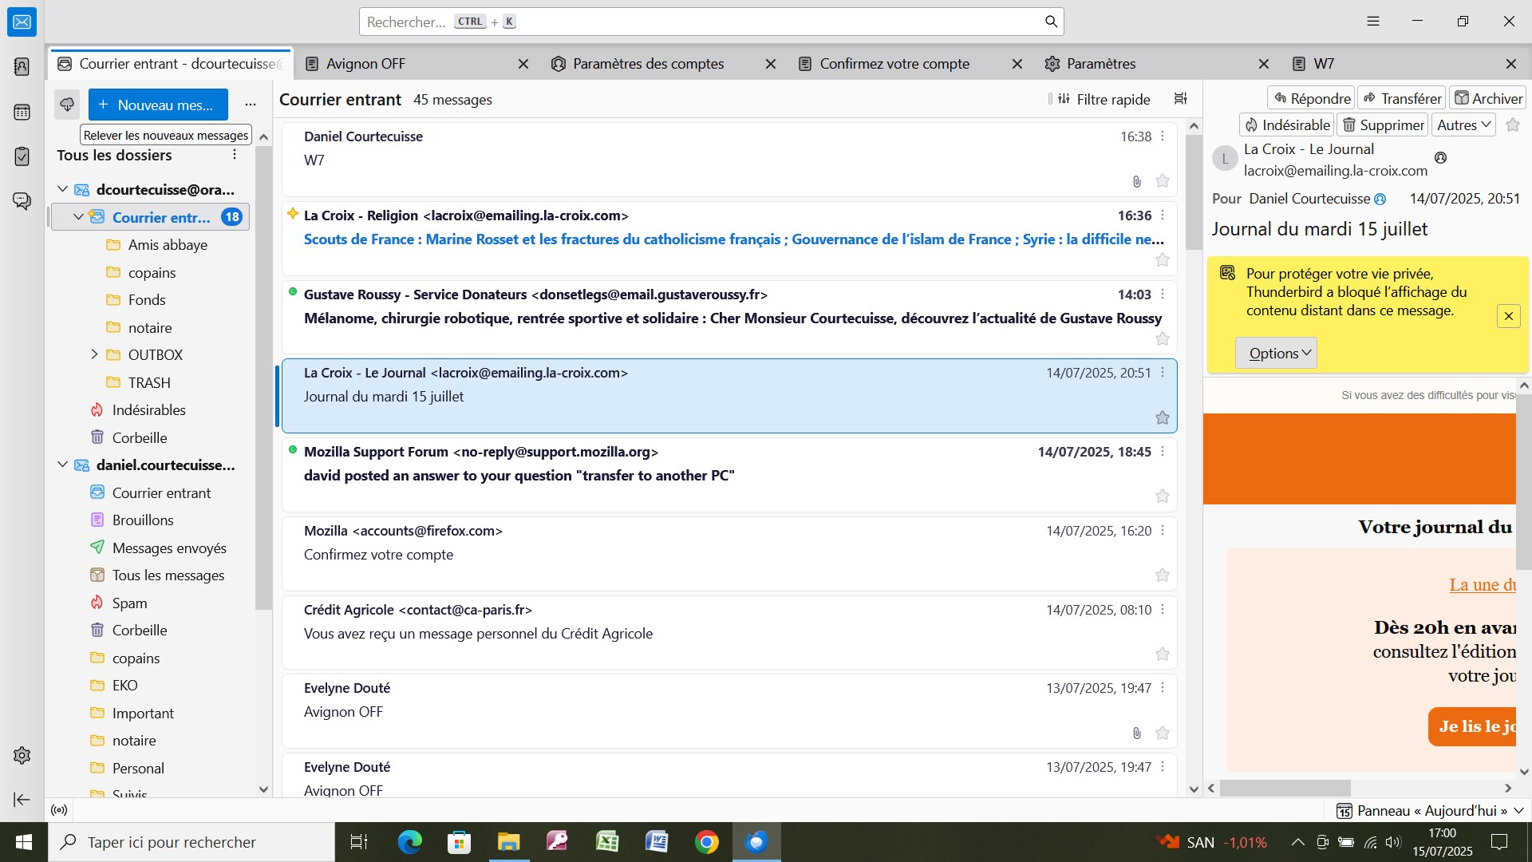
Task: Collapse the dcourtecuisse@ora... account
Action: pos(62,189)
